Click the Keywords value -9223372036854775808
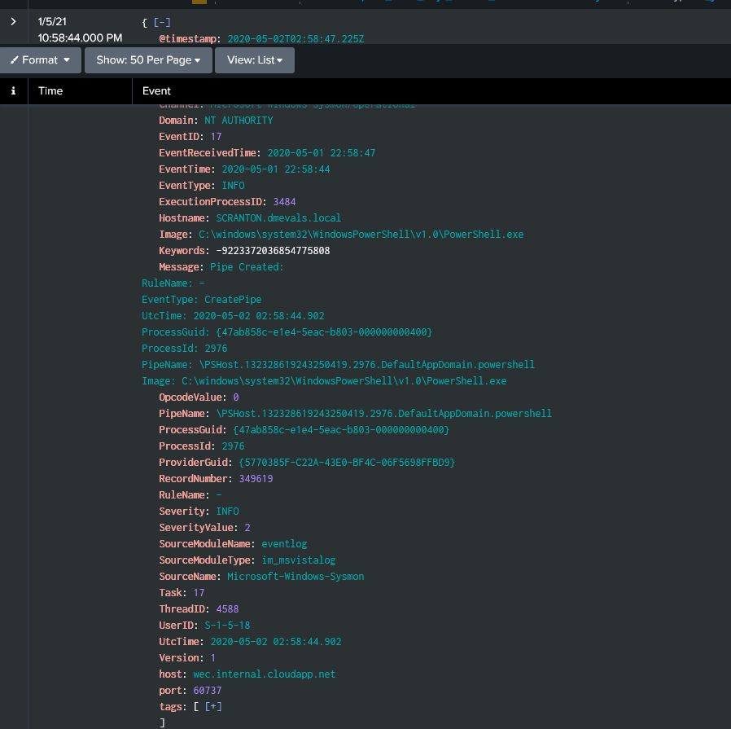The width and height of the screenshot is (731, 729). point(273,251)
